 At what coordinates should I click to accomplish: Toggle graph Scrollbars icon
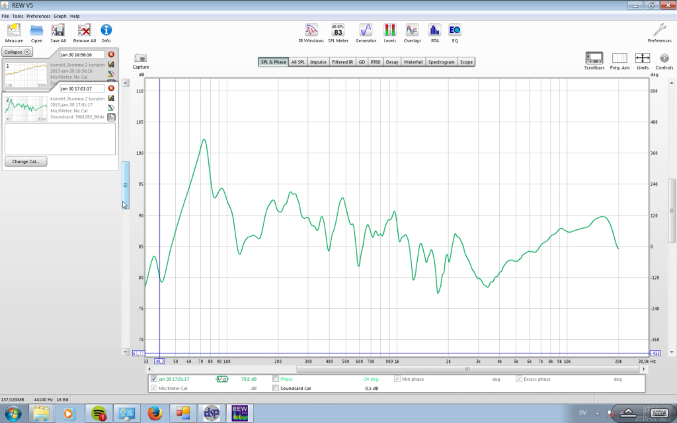pyautogui.click(x=594, y=61)
